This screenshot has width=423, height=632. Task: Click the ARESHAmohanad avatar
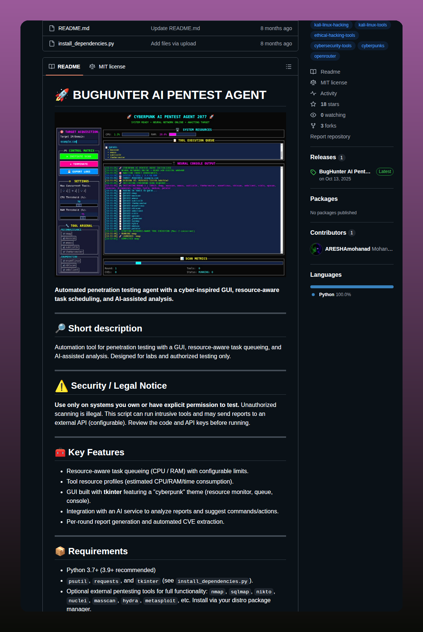pos(316,249)
